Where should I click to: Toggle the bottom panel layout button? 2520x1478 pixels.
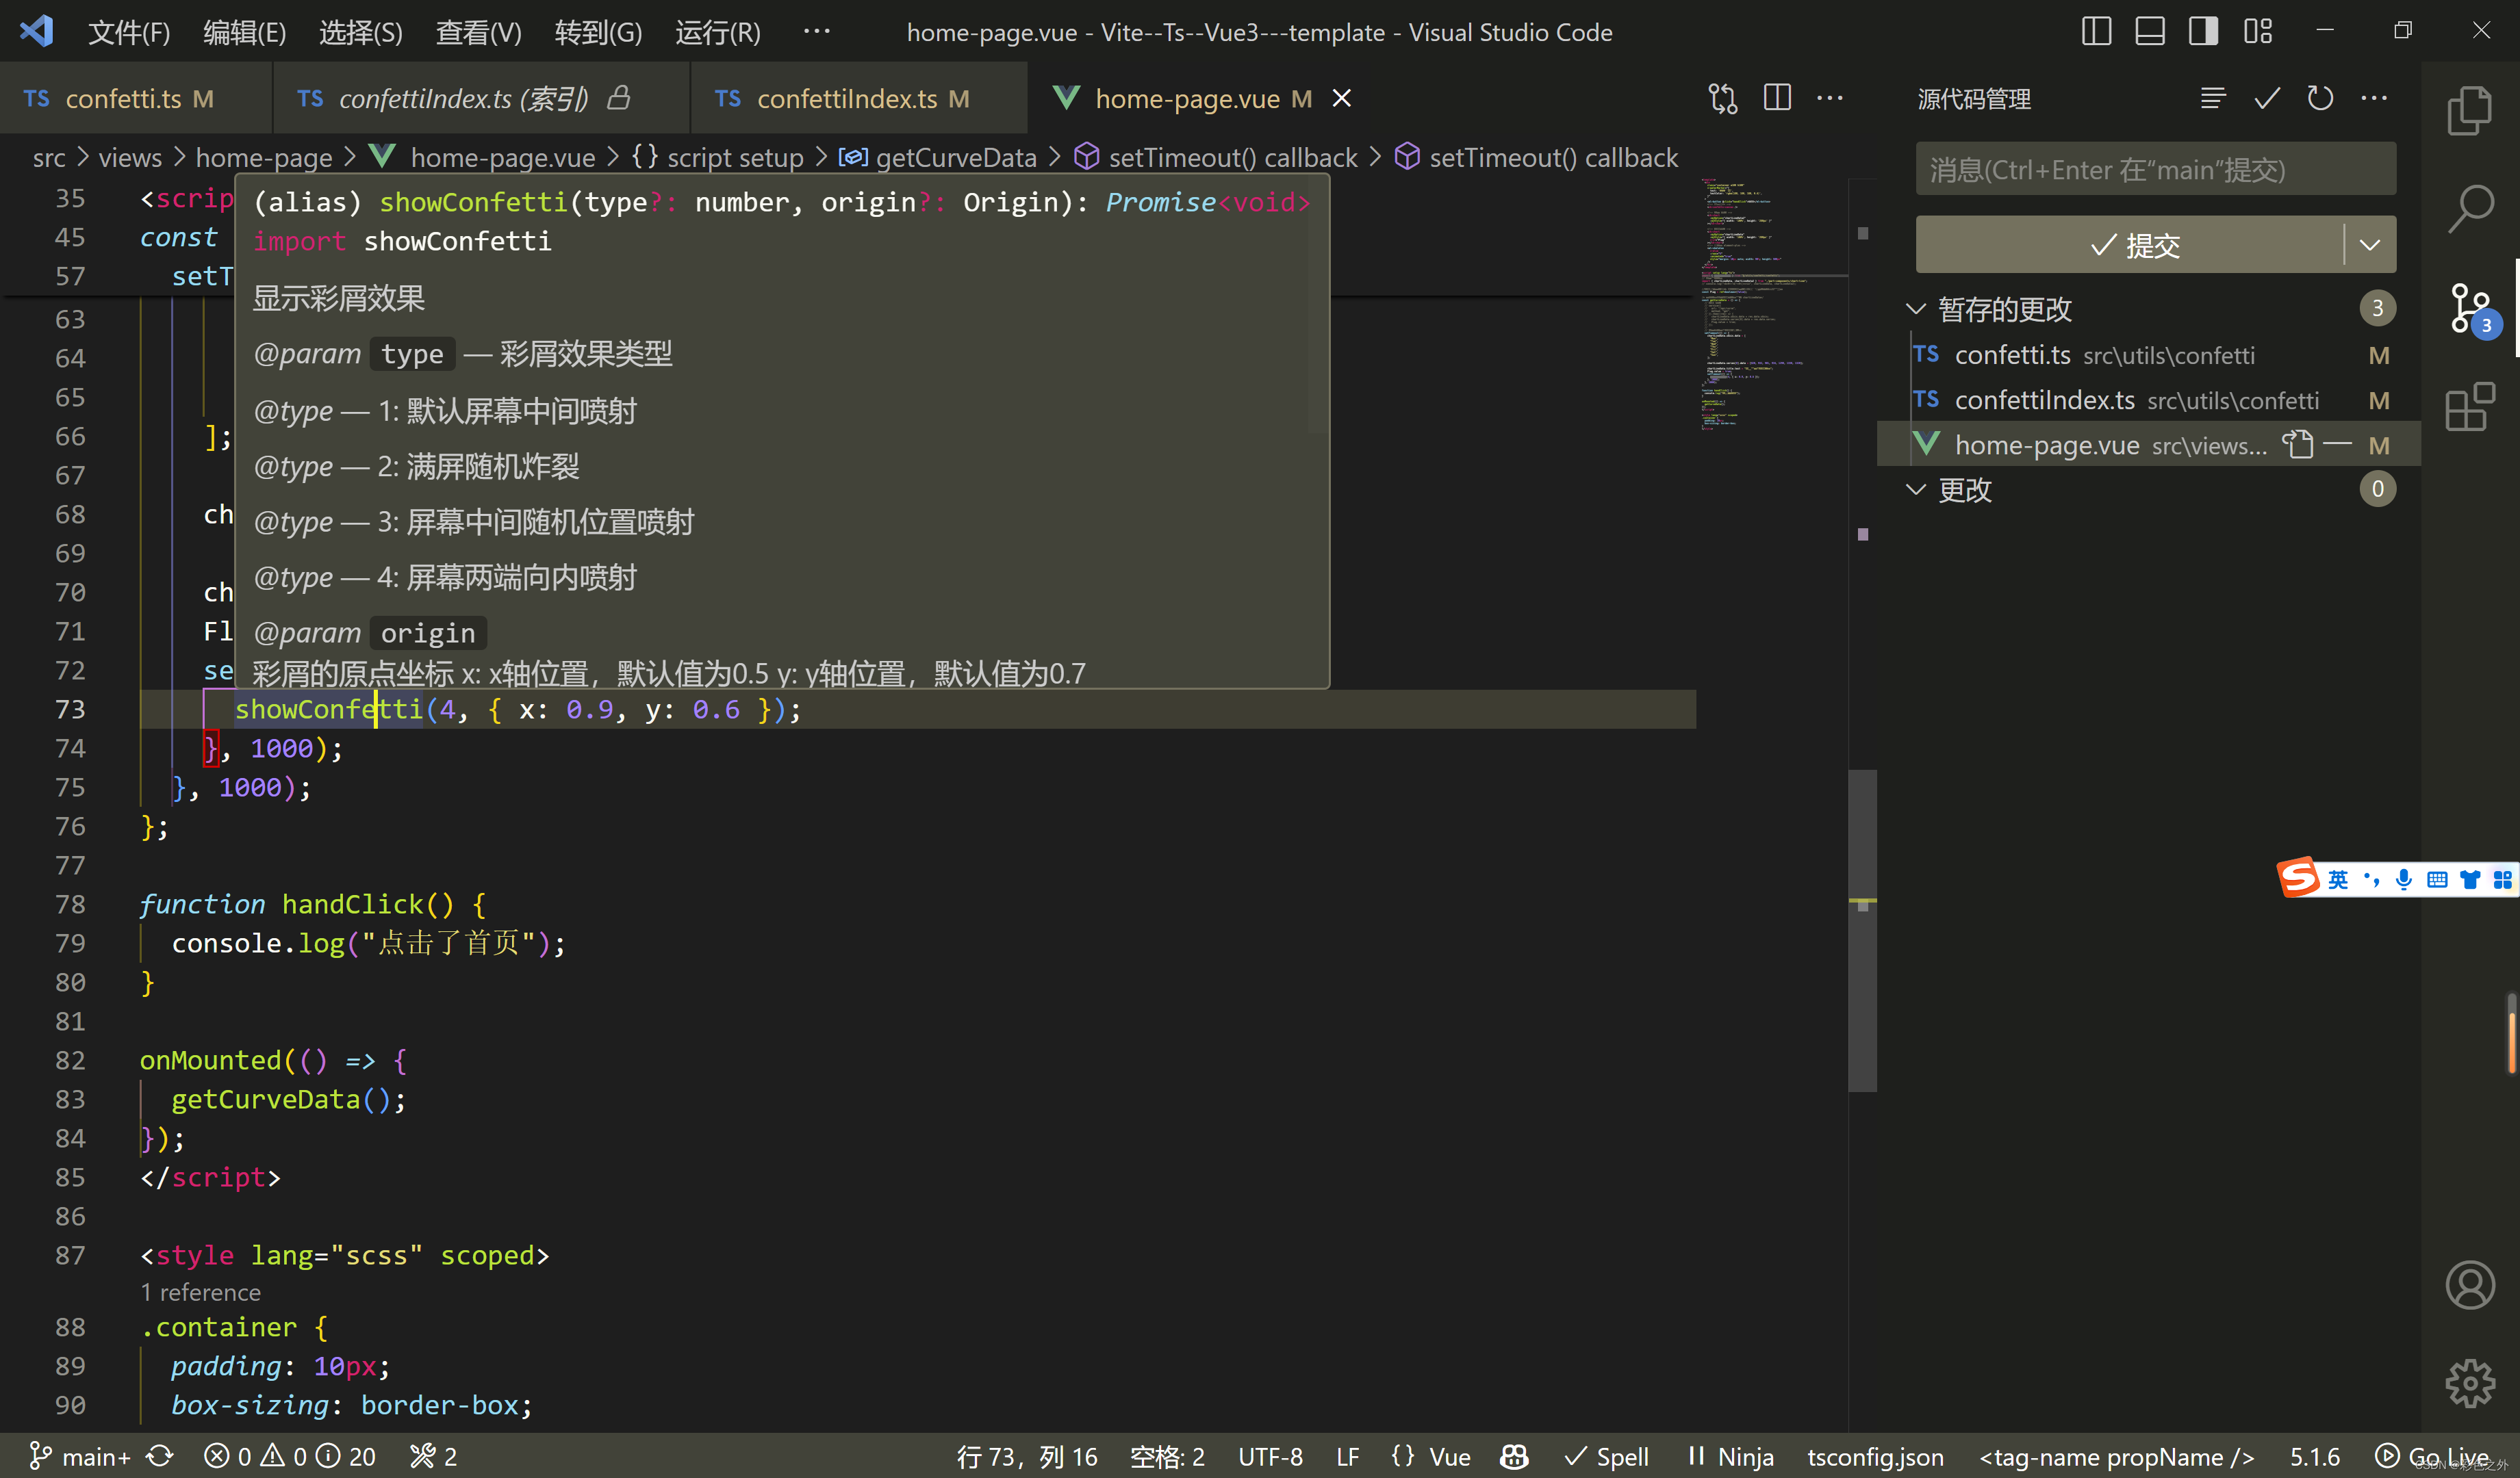tap(2149, 32)
